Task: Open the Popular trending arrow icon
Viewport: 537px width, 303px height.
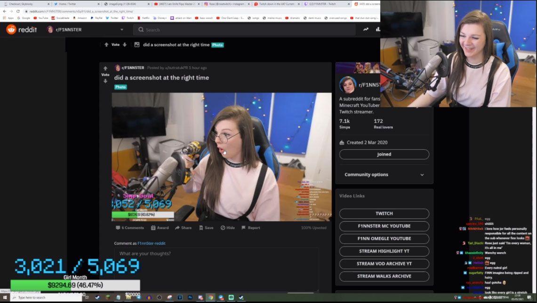Action: point(366,30)
